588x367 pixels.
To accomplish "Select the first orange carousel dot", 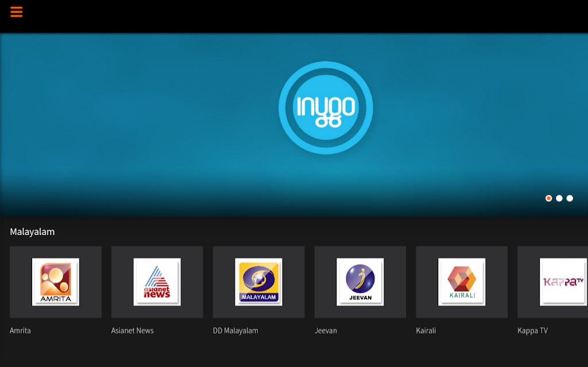I will [x=548, y=198].
